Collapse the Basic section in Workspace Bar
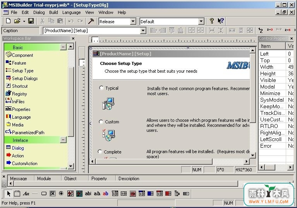297x208 pixels. click(x=63, y=47)
